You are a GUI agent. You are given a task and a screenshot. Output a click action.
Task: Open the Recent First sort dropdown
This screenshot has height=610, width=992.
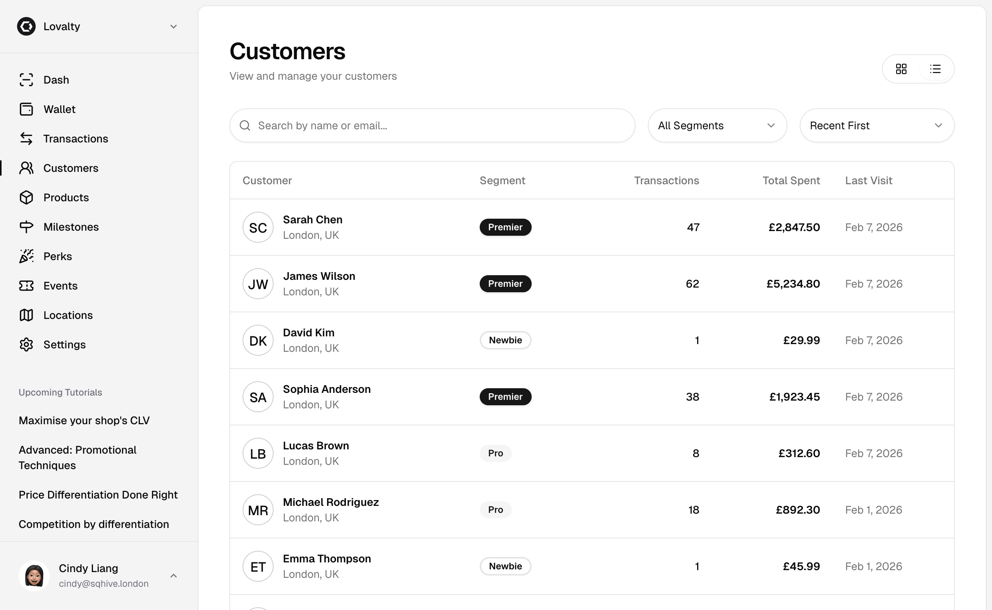877,125
